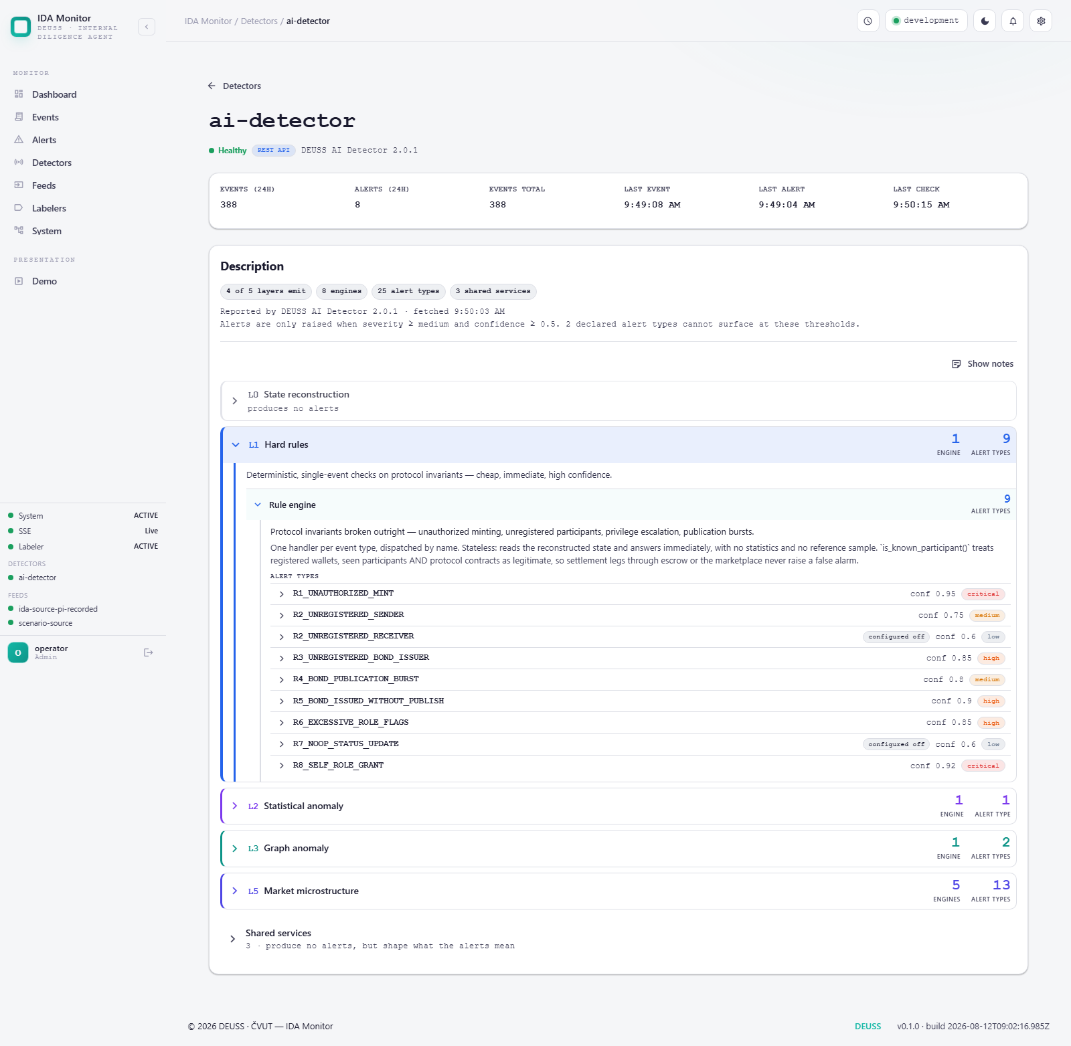1071x1046 pixels.
Task: Click the REST API badge
Action: click(274, 151)
